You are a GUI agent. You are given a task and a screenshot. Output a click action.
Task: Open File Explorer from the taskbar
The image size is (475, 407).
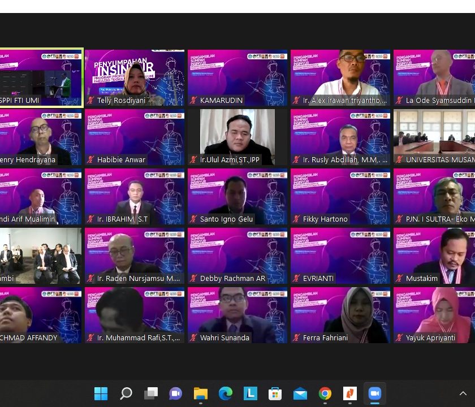pyautogui.click(x=200, y=393)
